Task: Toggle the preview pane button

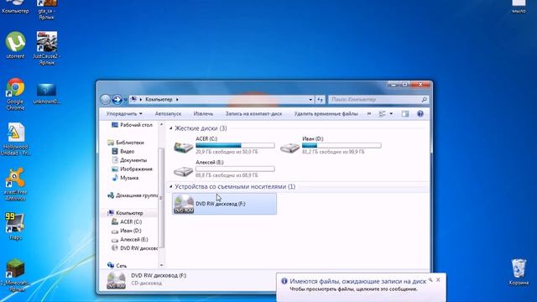Action: (405, 114)
